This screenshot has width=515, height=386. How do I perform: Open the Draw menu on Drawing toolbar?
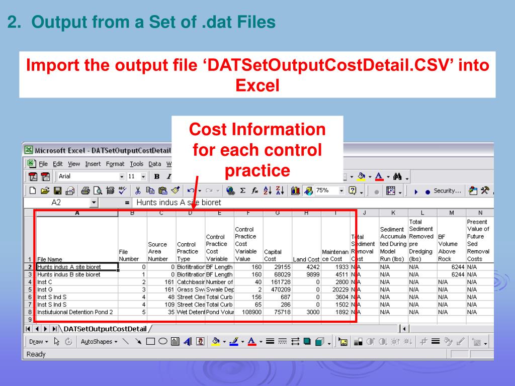[38, 342]
